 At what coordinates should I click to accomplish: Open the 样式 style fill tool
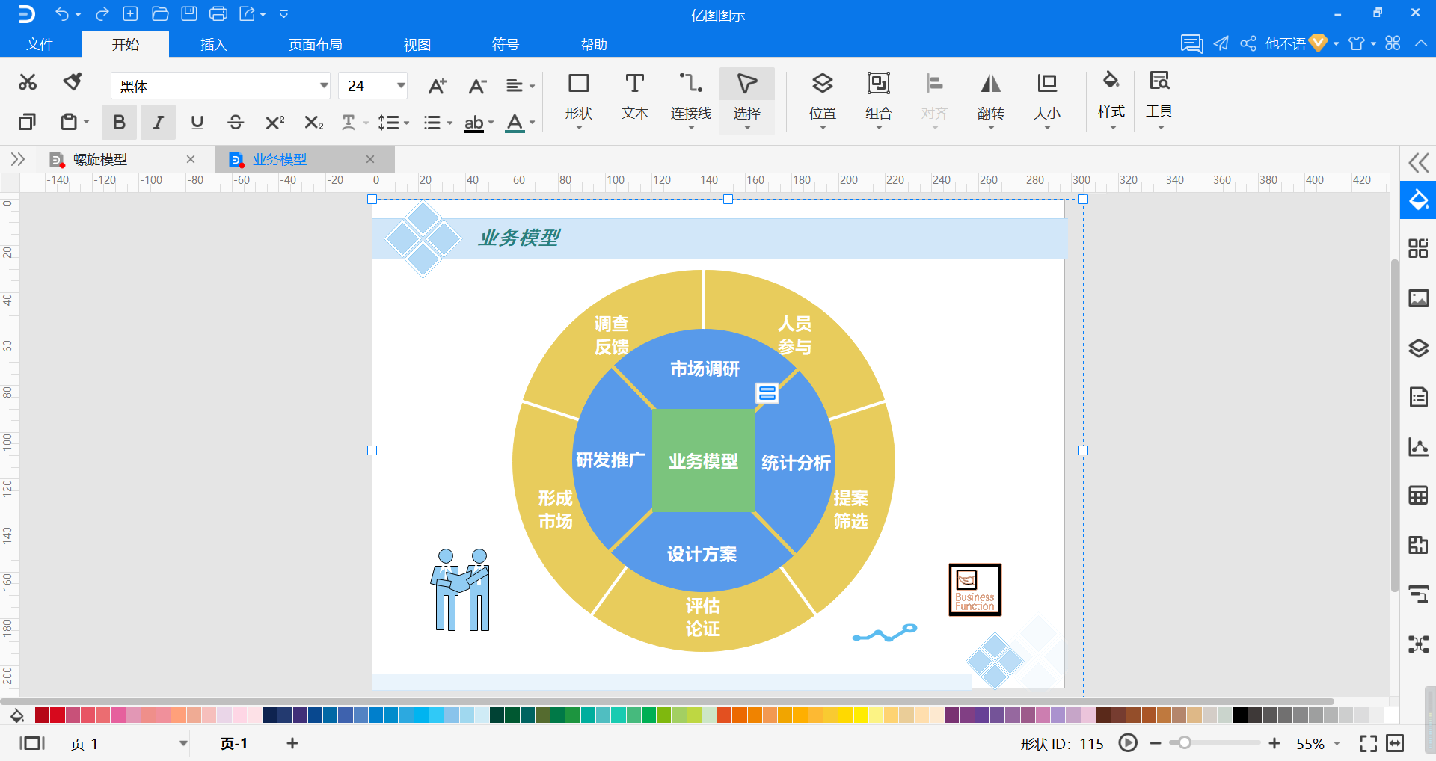(x=1111, y=99)
